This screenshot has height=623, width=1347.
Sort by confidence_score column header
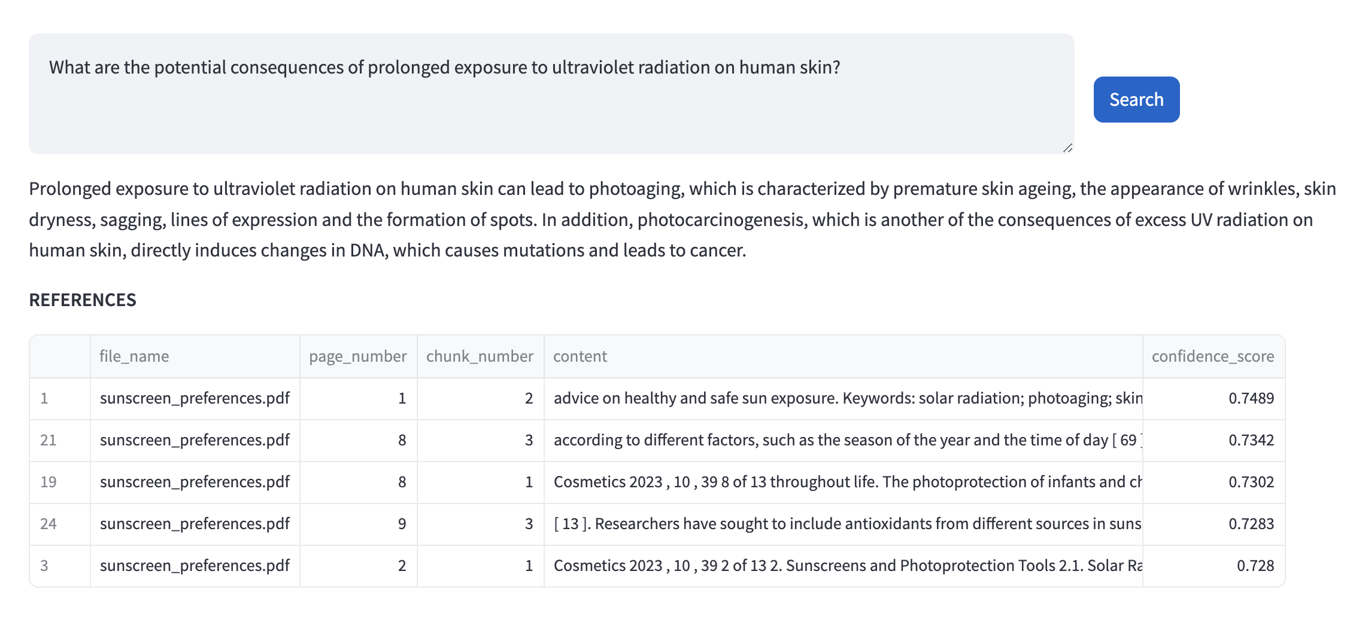click(1213, 356)
